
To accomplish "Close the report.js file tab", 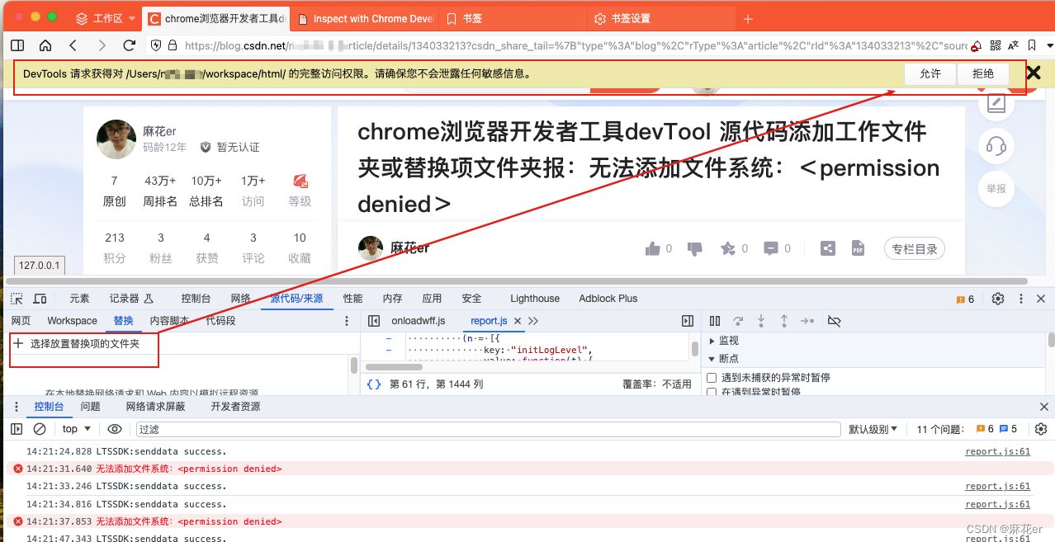I will point(518,320).
